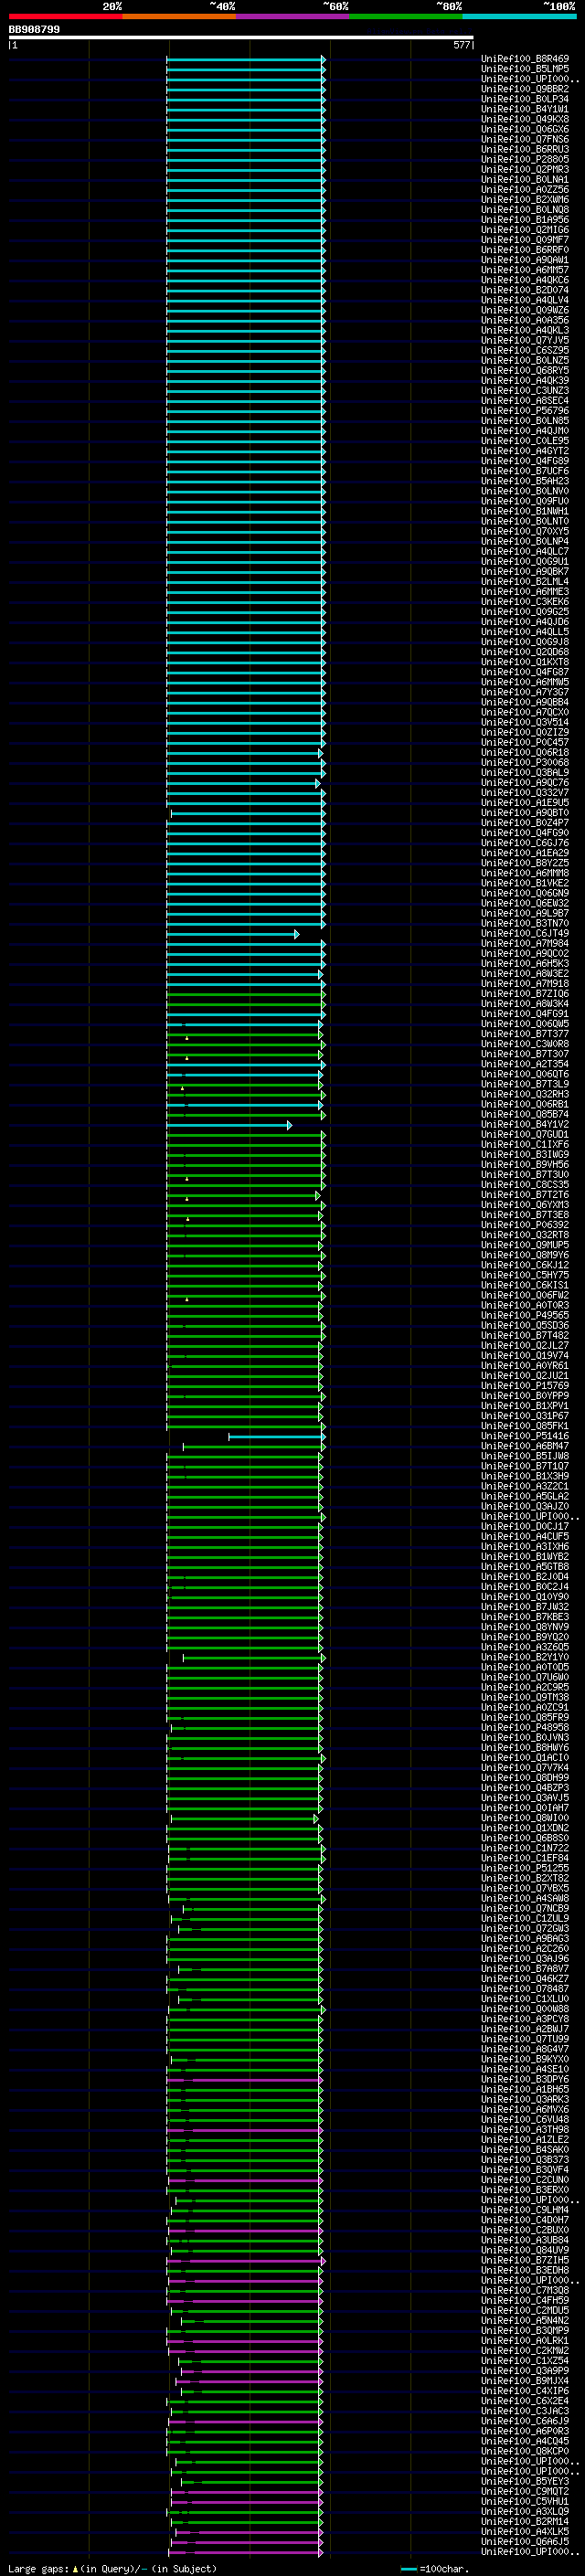Select the query name BB908799

34,30
